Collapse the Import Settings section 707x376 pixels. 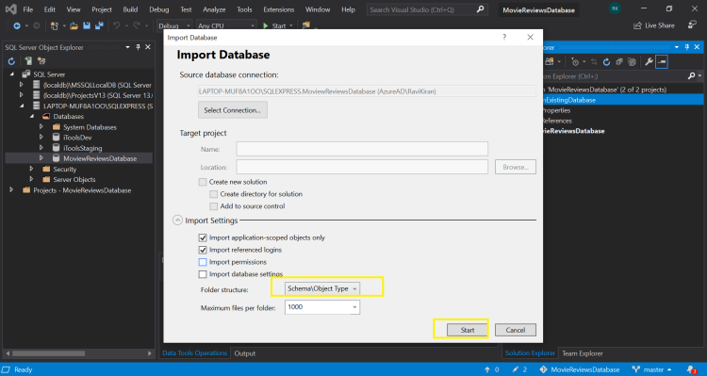tap(177, 221)
